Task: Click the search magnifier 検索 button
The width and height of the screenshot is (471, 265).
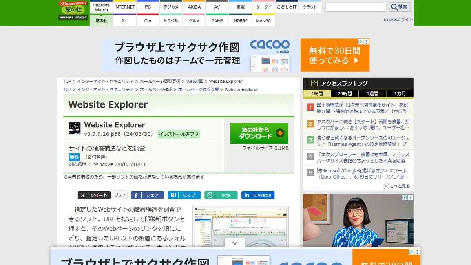Action: 400,7
